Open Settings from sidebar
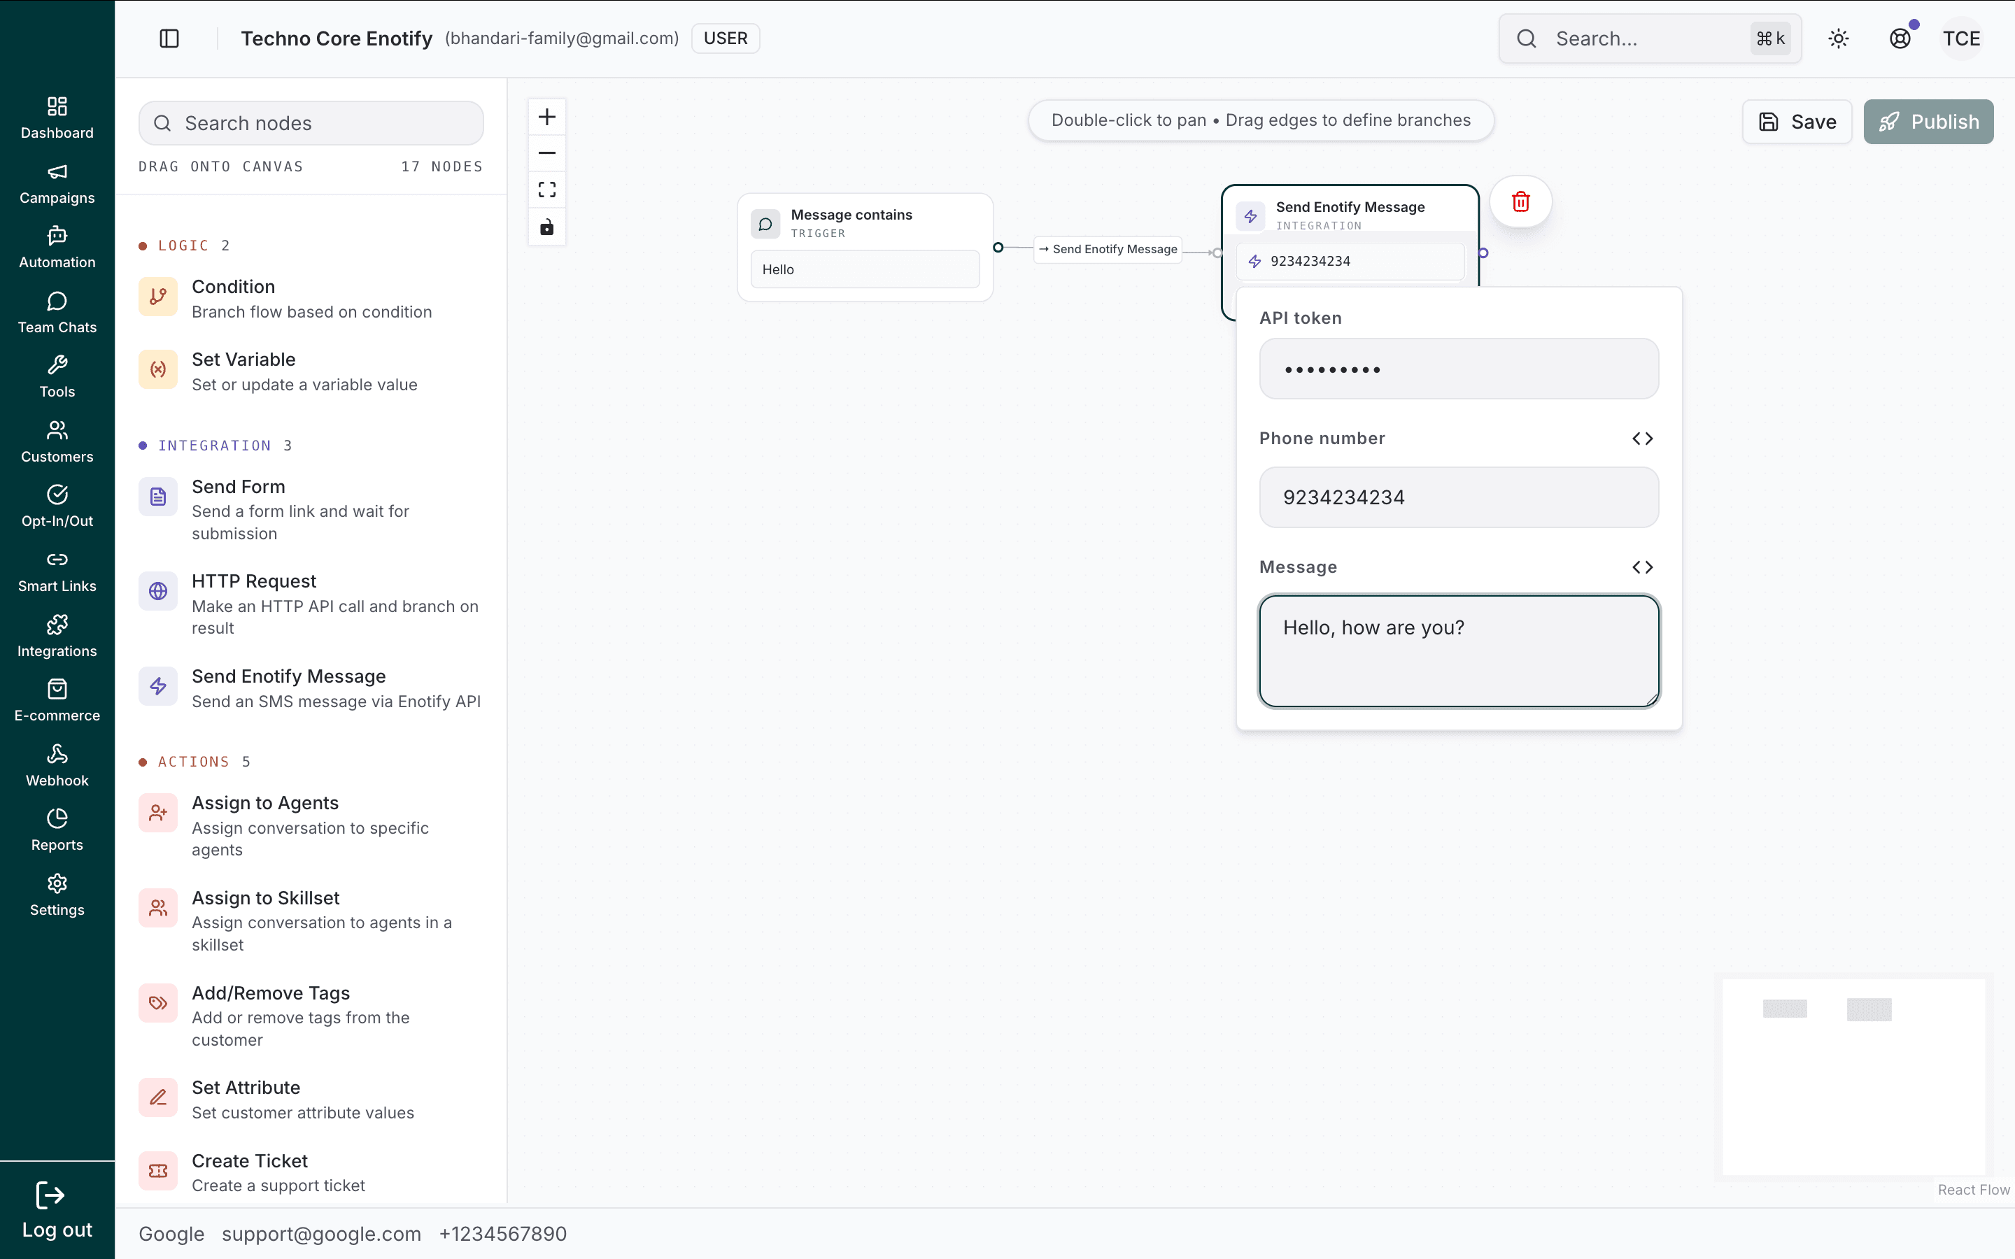This screenshot has height=1259, width=2015. pyautogui.click(x=57, y=895)
